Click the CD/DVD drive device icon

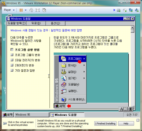point(125,10)
